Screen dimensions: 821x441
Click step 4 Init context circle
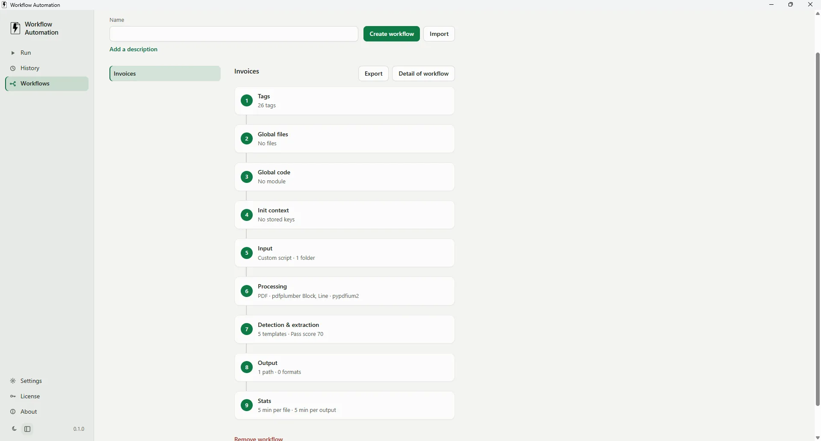[247, 215]
